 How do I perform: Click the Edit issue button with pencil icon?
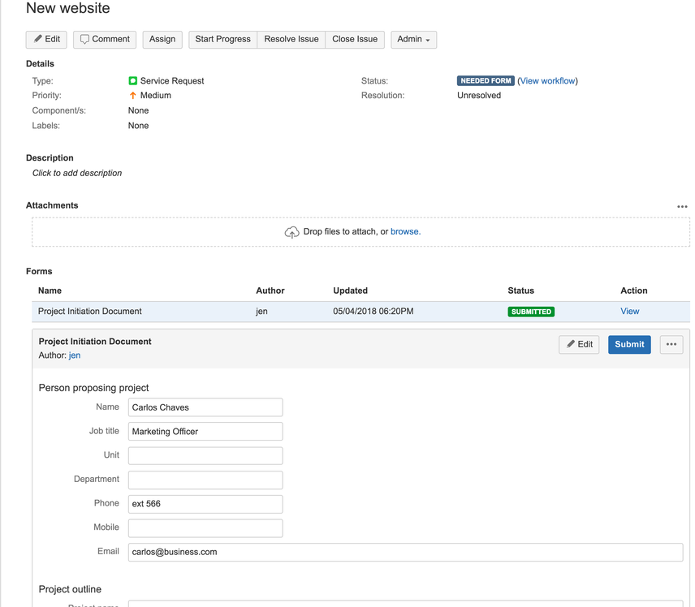46,40
